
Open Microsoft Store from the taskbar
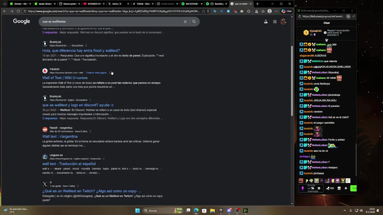pyautogui.click(x=204, y=211)
